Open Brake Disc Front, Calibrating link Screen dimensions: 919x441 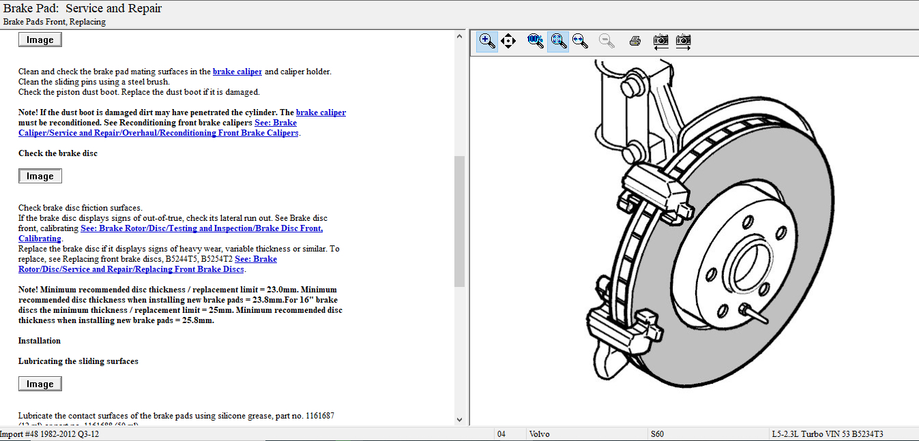(x=201, y=228)
